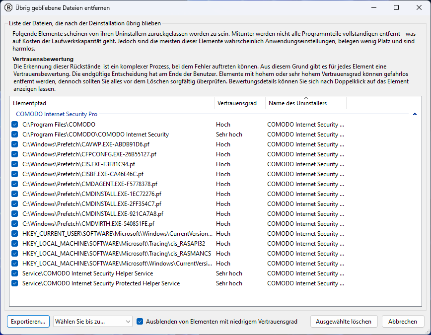Select CMDVIRTH.EXE-540851FE.pf path text

88,223
